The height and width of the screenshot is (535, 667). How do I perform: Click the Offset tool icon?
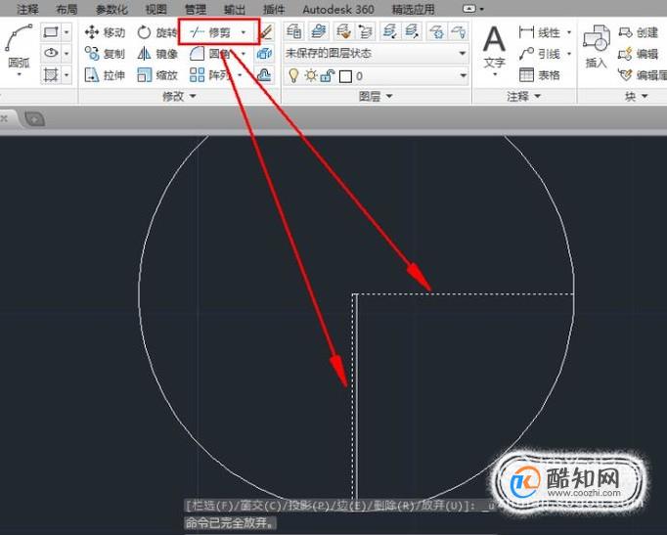click(x=265, y=75)
